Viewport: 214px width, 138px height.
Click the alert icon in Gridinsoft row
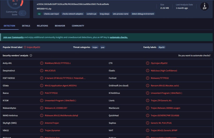coord(148,86)
